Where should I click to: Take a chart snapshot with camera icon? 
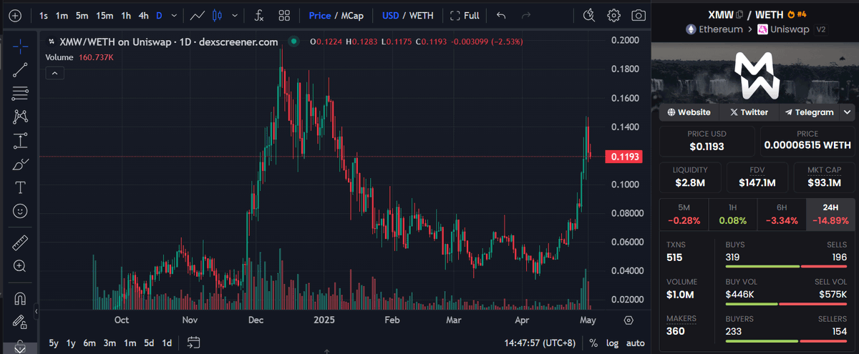[x=638, y=15]
